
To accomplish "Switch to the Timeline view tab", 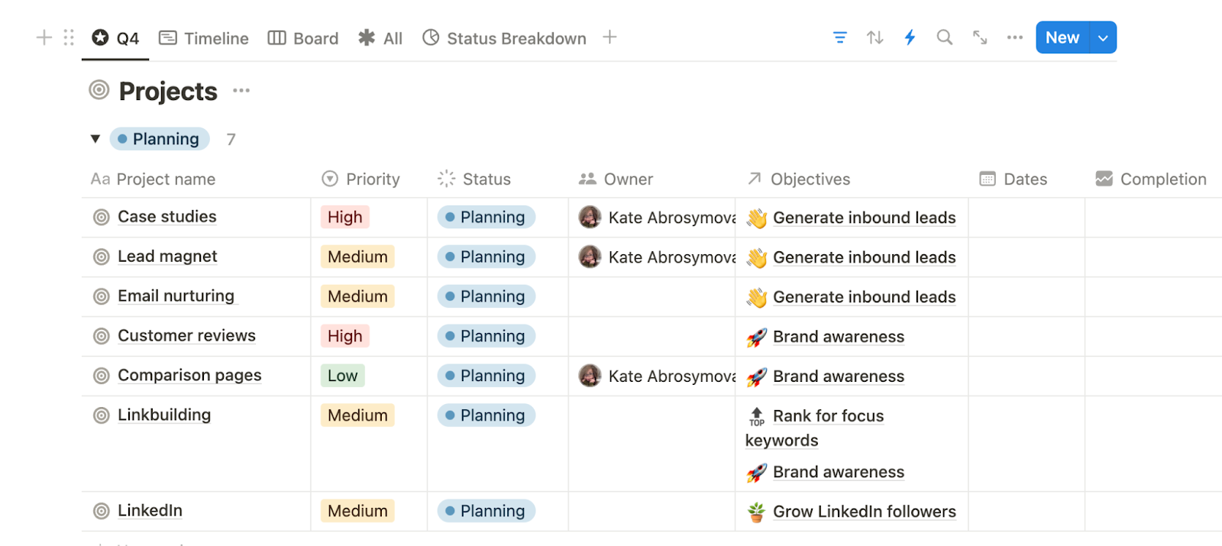I will 204,38.
